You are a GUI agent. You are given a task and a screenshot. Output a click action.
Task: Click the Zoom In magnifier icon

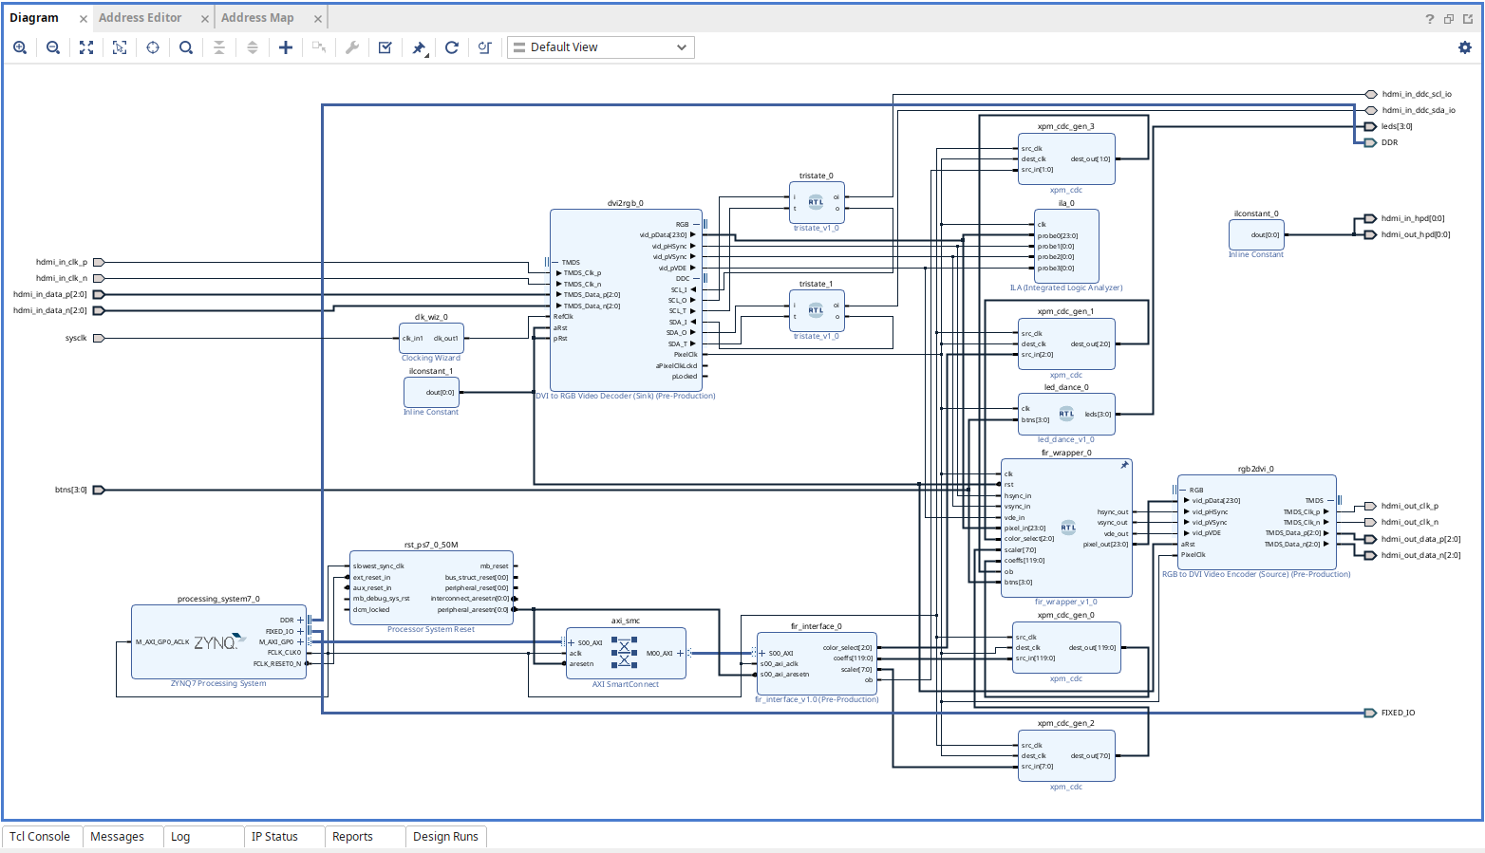pyautogui.click(x=20, y=47)
